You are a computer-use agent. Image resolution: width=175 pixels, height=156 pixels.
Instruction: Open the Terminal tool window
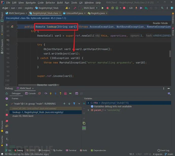[71, 150]
